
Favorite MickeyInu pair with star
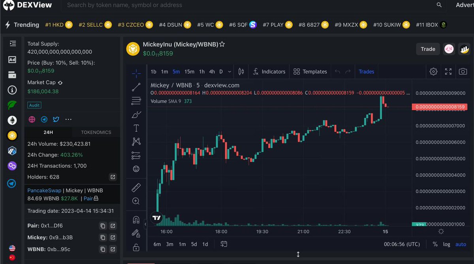tap(222, 44)
